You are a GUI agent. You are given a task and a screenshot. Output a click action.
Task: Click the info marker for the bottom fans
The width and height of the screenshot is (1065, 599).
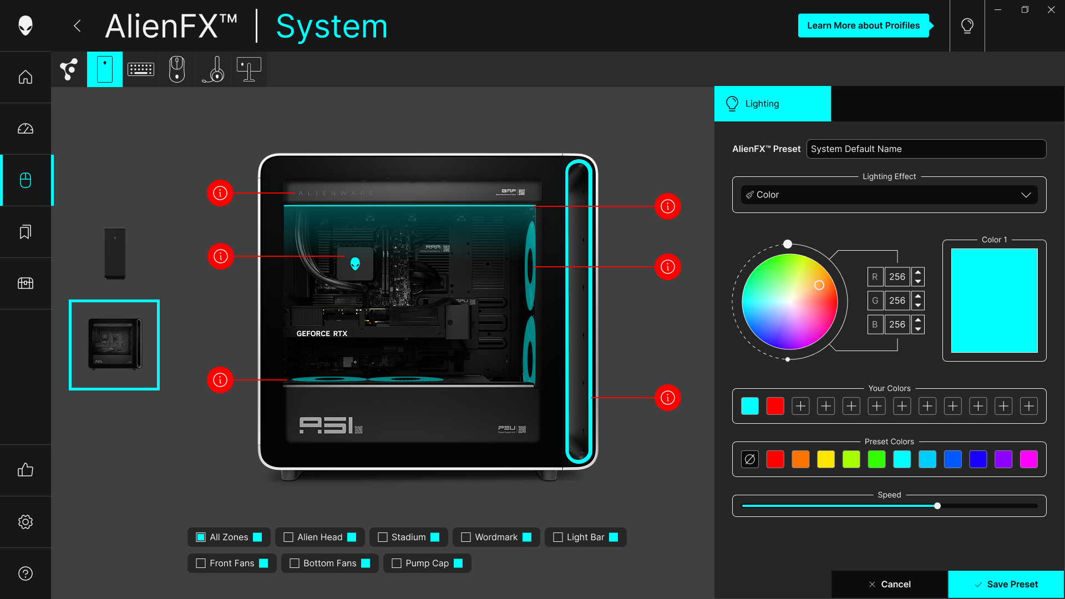220,380
